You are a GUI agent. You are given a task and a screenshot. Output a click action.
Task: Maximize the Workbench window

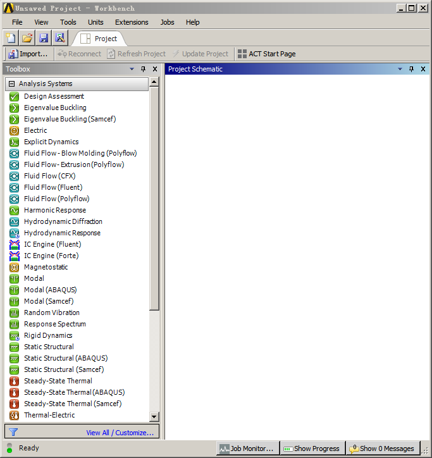point(412,8)
